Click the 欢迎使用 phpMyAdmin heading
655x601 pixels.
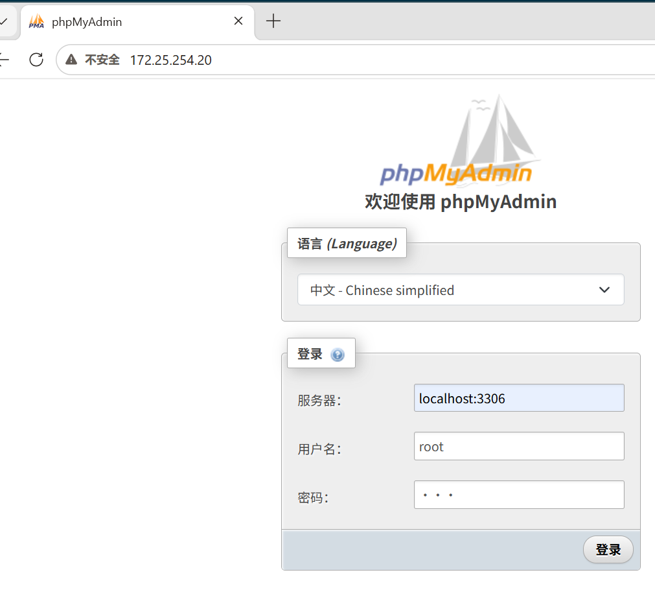pyautogui.click(x=461, y=202)
